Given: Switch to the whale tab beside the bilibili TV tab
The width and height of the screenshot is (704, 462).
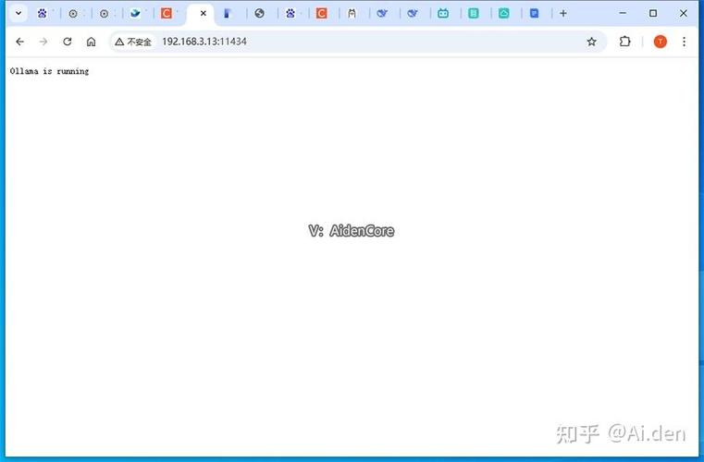Looking at the screenshot, I should point(413,14).
